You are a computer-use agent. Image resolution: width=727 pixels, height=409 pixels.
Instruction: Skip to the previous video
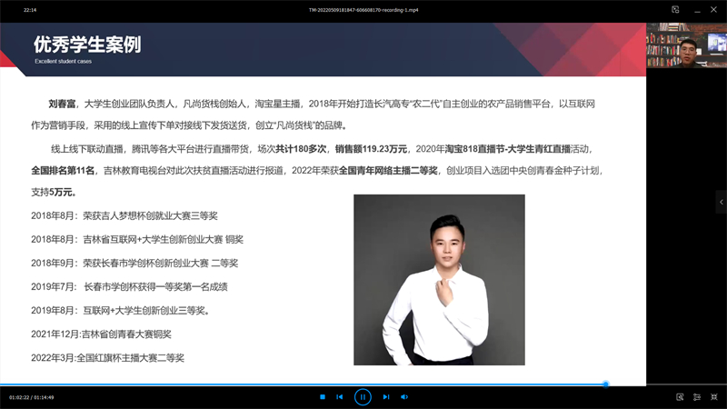coord(340,397)
